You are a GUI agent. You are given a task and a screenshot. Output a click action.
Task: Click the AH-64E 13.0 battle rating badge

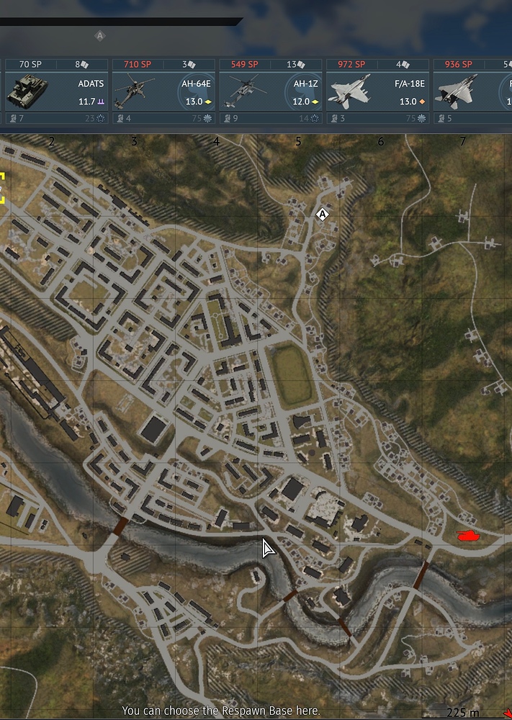(198, 102)
